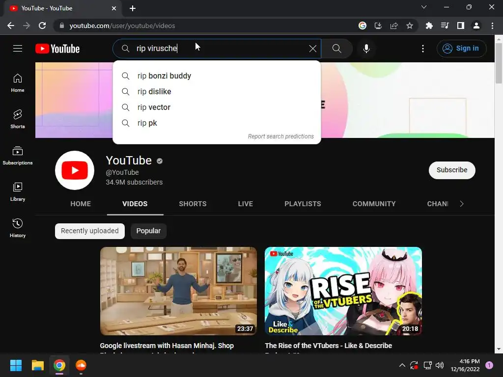Open the clock showing 4:16 PM
The width and height of the screenshot is (503, 377).
465,365
